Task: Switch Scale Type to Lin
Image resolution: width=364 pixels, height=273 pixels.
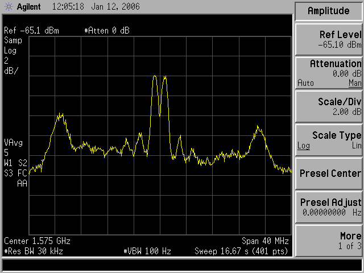Action: 356,146
